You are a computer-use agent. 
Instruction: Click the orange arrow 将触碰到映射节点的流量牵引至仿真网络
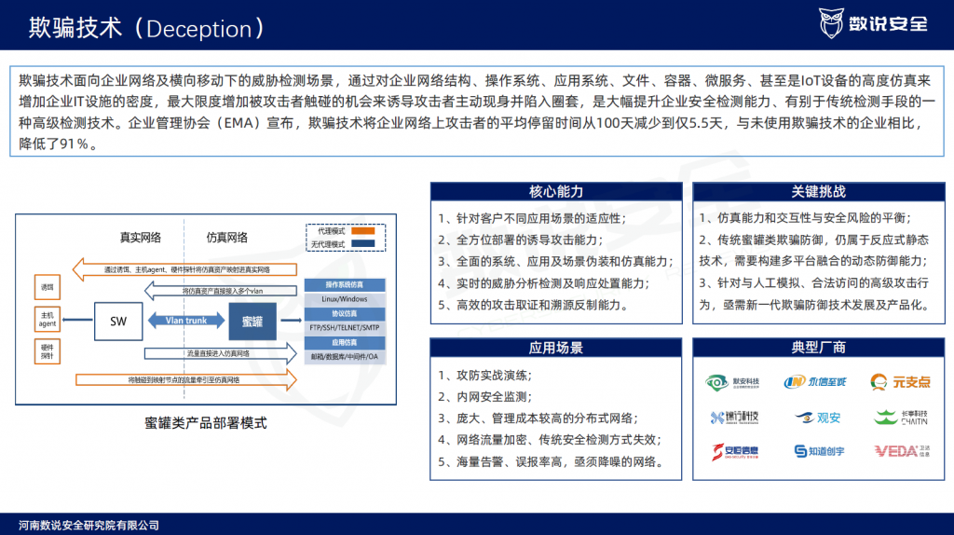[186, 379]
